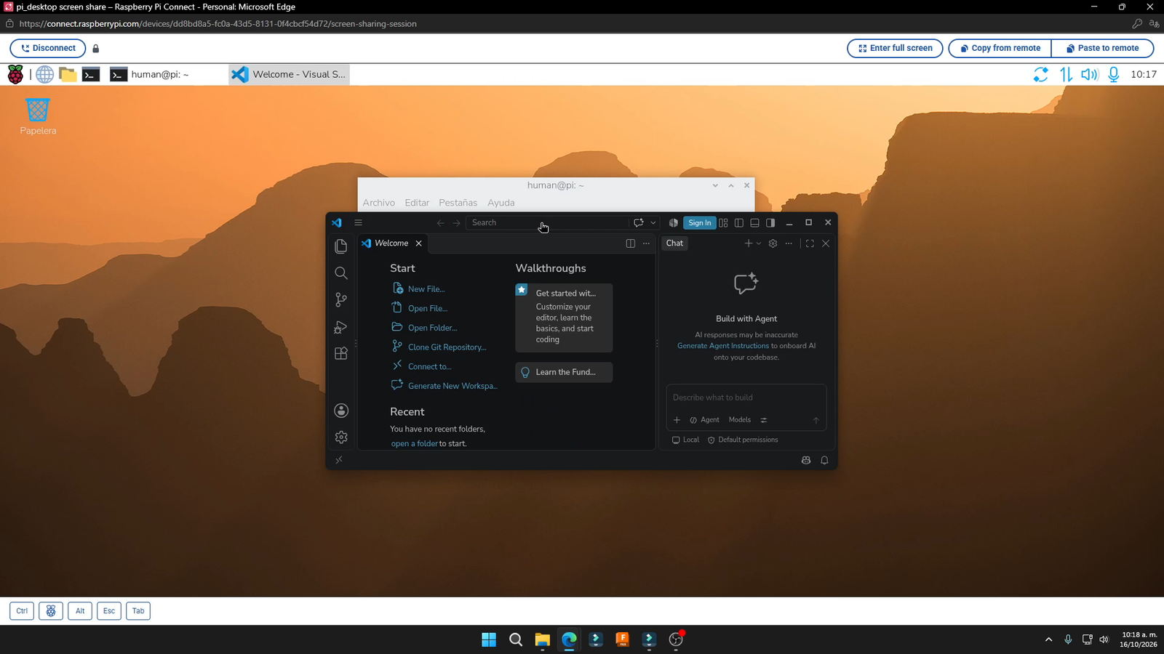Expand the new chat dropdown arrow
The height and width of the screenshot is (654, 1164).
tap(759, 243)
